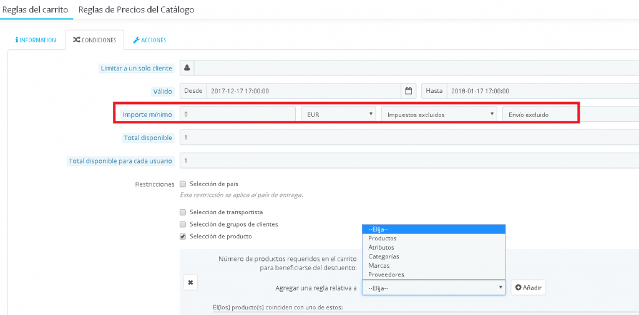Image resolution: width=639 pixels, height=315 pixels.
Task: Enable Selección de país checkbox
Action: (x=183, y=184)
